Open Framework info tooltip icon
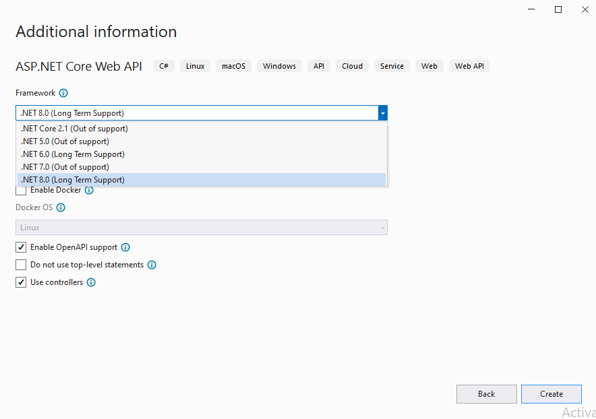This screenshot has width=596, height=419. (63, 93)
